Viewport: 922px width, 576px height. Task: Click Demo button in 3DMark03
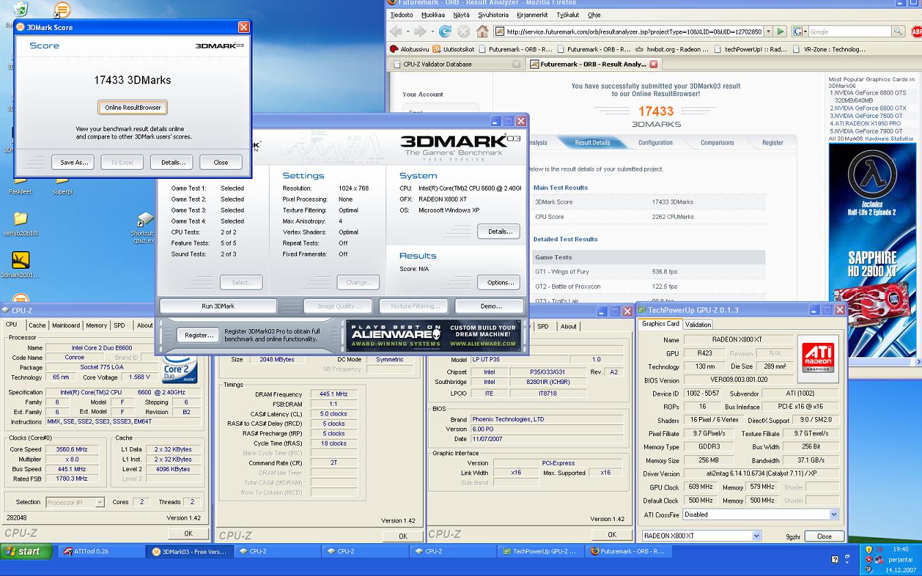pos(490,306)
